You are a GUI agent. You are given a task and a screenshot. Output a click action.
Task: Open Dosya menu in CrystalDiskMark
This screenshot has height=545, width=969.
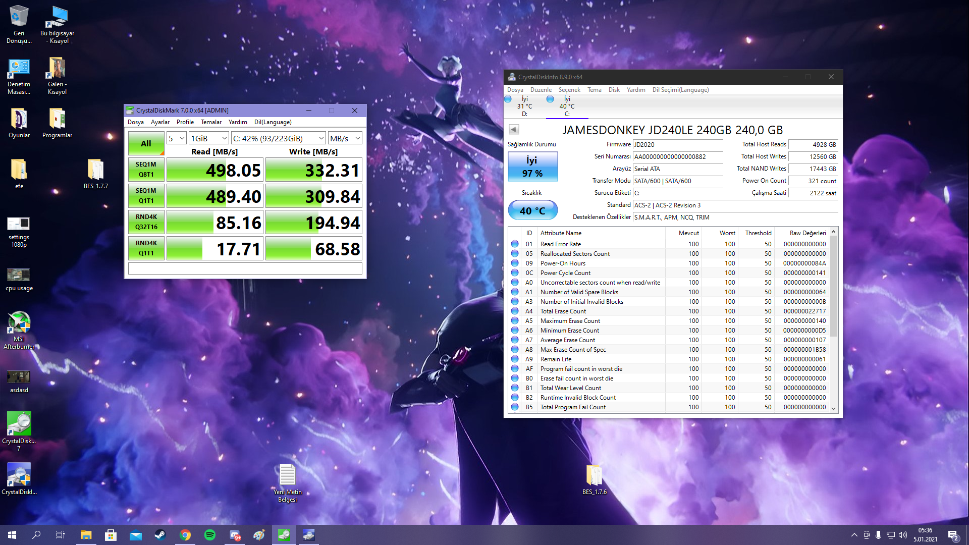[136, 122]
